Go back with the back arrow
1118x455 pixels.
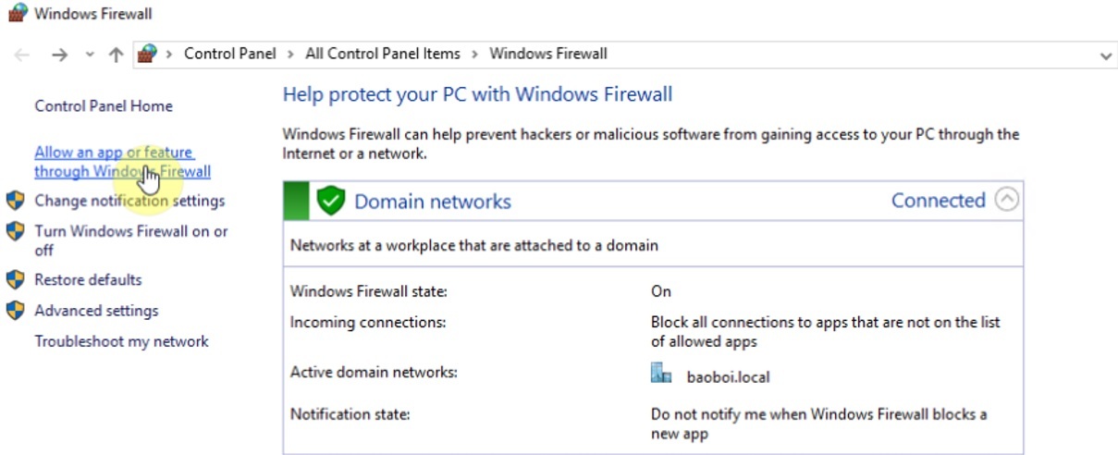[22, 55]
